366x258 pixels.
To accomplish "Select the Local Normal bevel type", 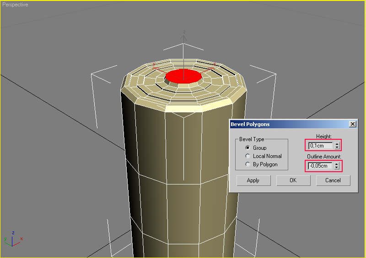I will tap(248, 156).
